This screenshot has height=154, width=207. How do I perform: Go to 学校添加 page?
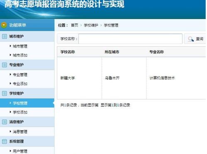(x=20, y=112)
